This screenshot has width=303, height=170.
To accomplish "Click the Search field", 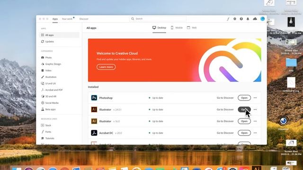I will (x=158, y=19).
